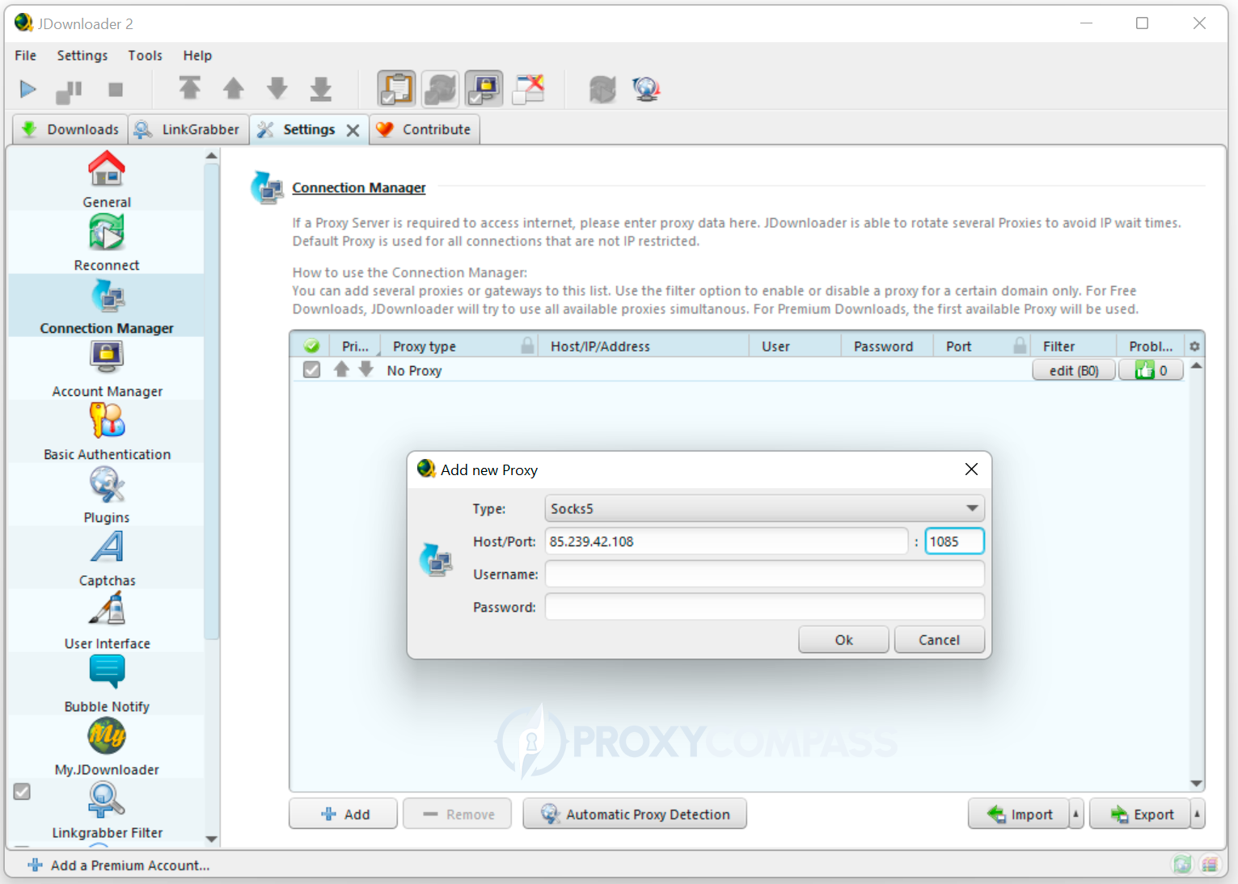Lower priority of No Proxy row
The image size is (1238, 884).
(366, 369)
